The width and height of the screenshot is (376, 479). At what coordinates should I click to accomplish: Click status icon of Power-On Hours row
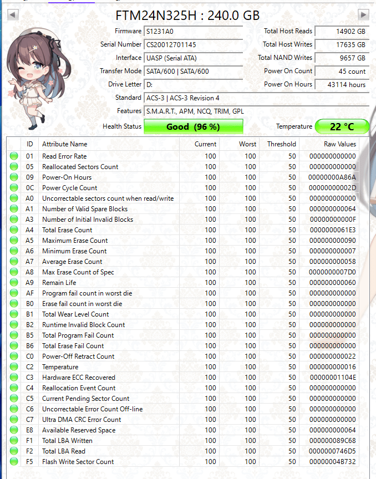click(x=14, y=177)
